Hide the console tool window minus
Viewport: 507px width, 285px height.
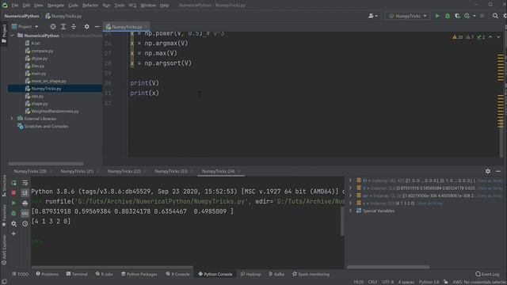click(x=498, y=171)
